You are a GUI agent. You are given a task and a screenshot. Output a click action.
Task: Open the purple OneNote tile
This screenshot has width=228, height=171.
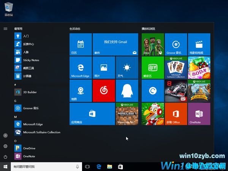[x=199, y=114]
